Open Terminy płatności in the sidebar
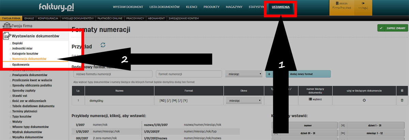This screenshot has width=409, height=140. coord(25,111)
